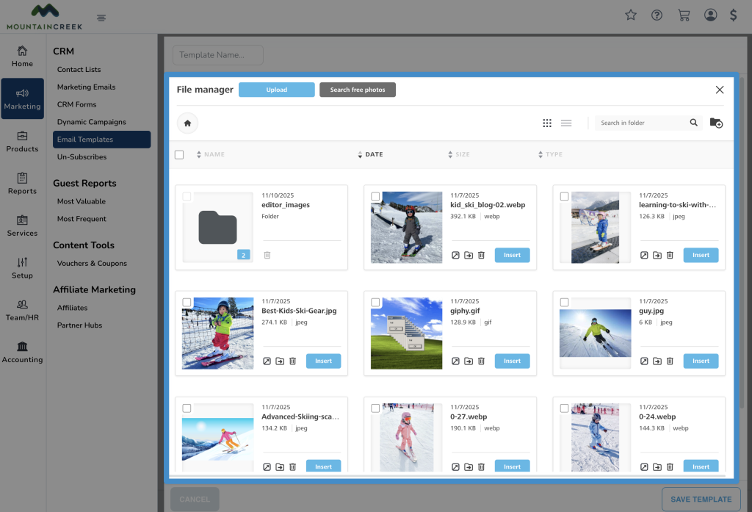Open Marketing Emails in the CRM menu
Screen dimensions: 752x512
pos(86,87)
